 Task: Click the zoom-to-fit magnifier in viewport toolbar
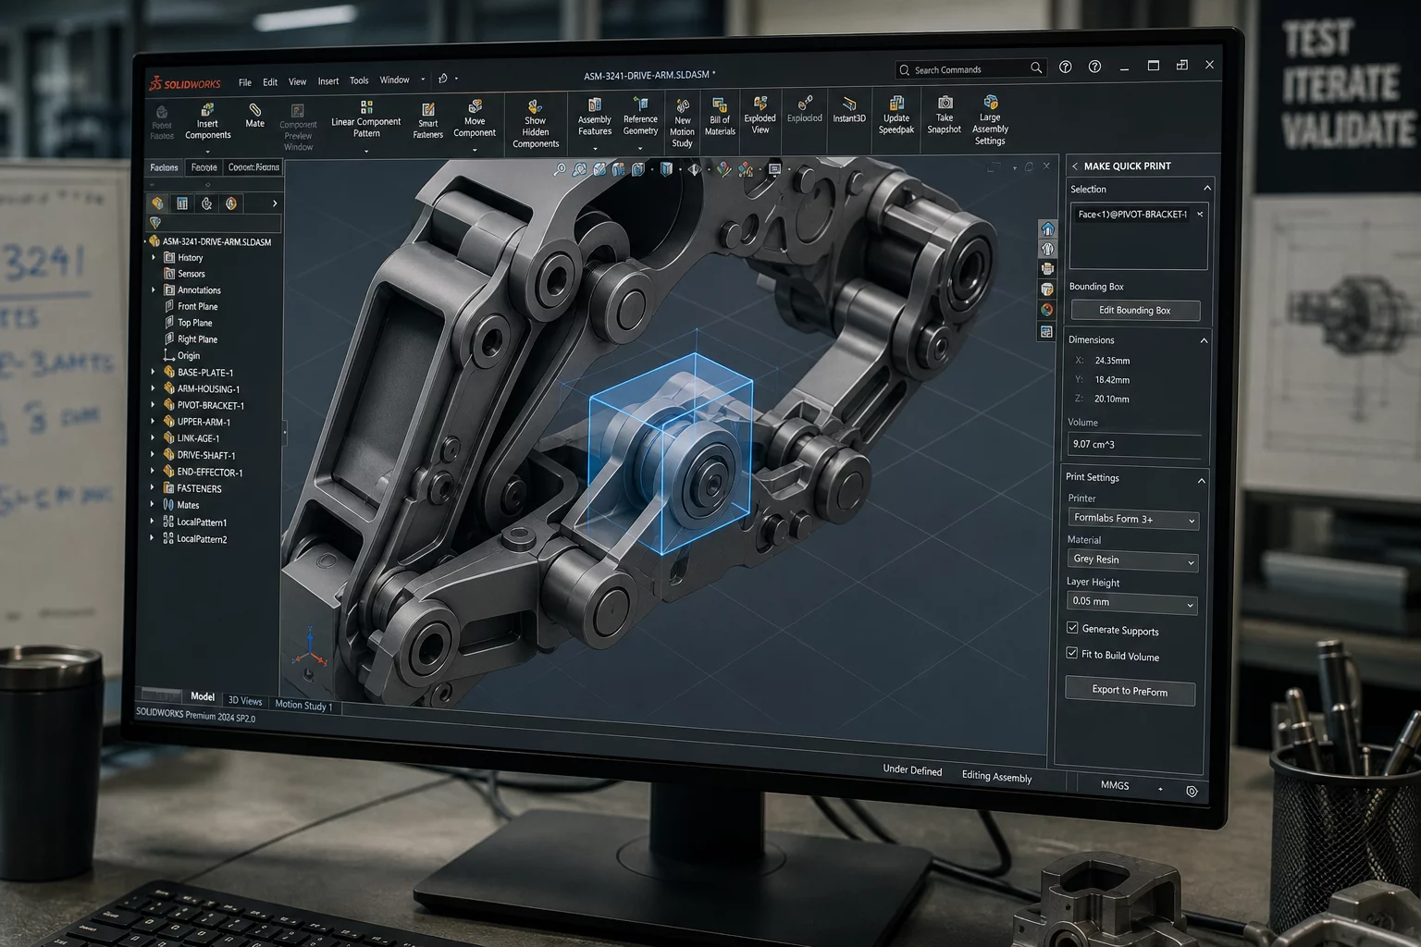[560, 169]
